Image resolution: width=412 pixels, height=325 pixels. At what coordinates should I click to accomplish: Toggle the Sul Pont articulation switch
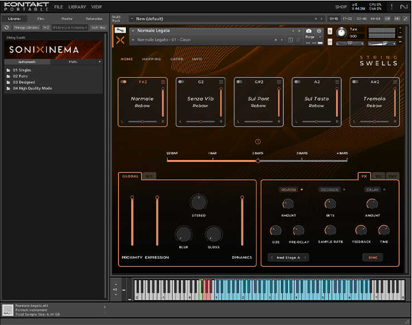[239, 82]
